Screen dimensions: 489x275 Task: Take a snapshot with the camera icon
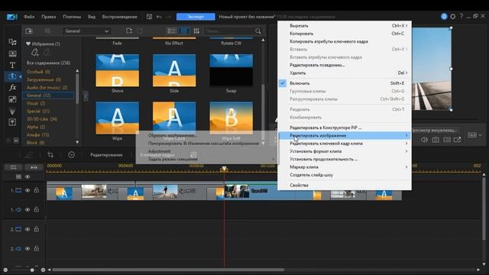pos(436,140)
